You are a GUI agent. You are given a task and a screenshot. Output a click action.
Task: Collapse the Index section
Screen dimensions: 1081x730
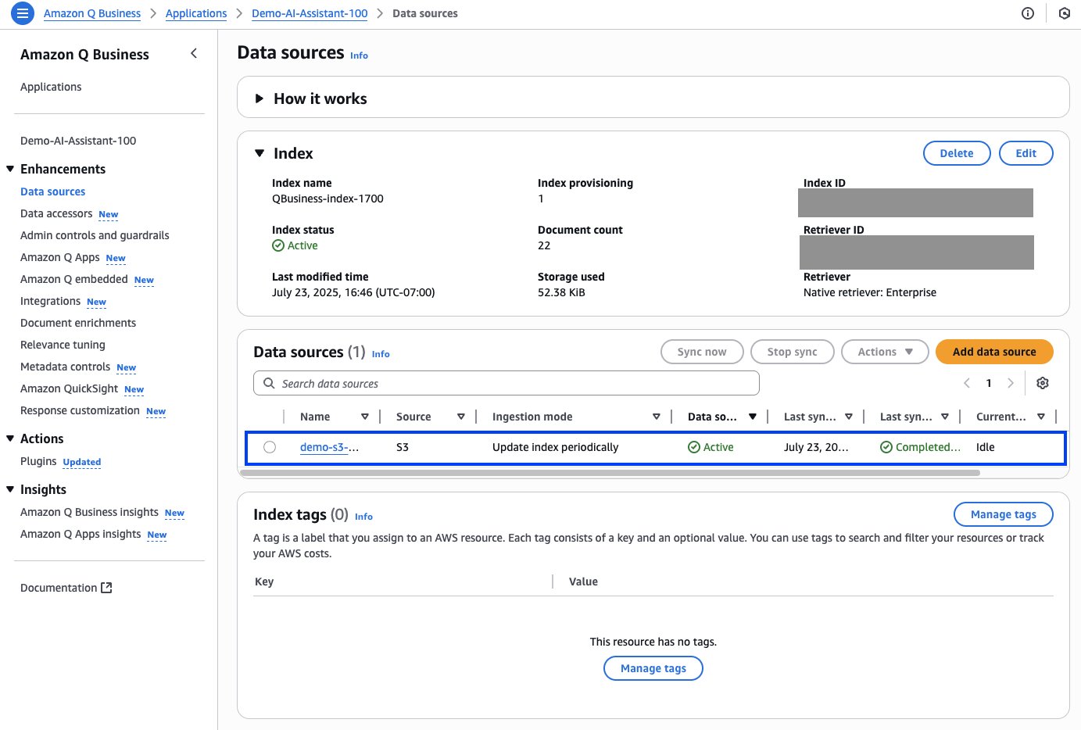click(x=260, y=153)
